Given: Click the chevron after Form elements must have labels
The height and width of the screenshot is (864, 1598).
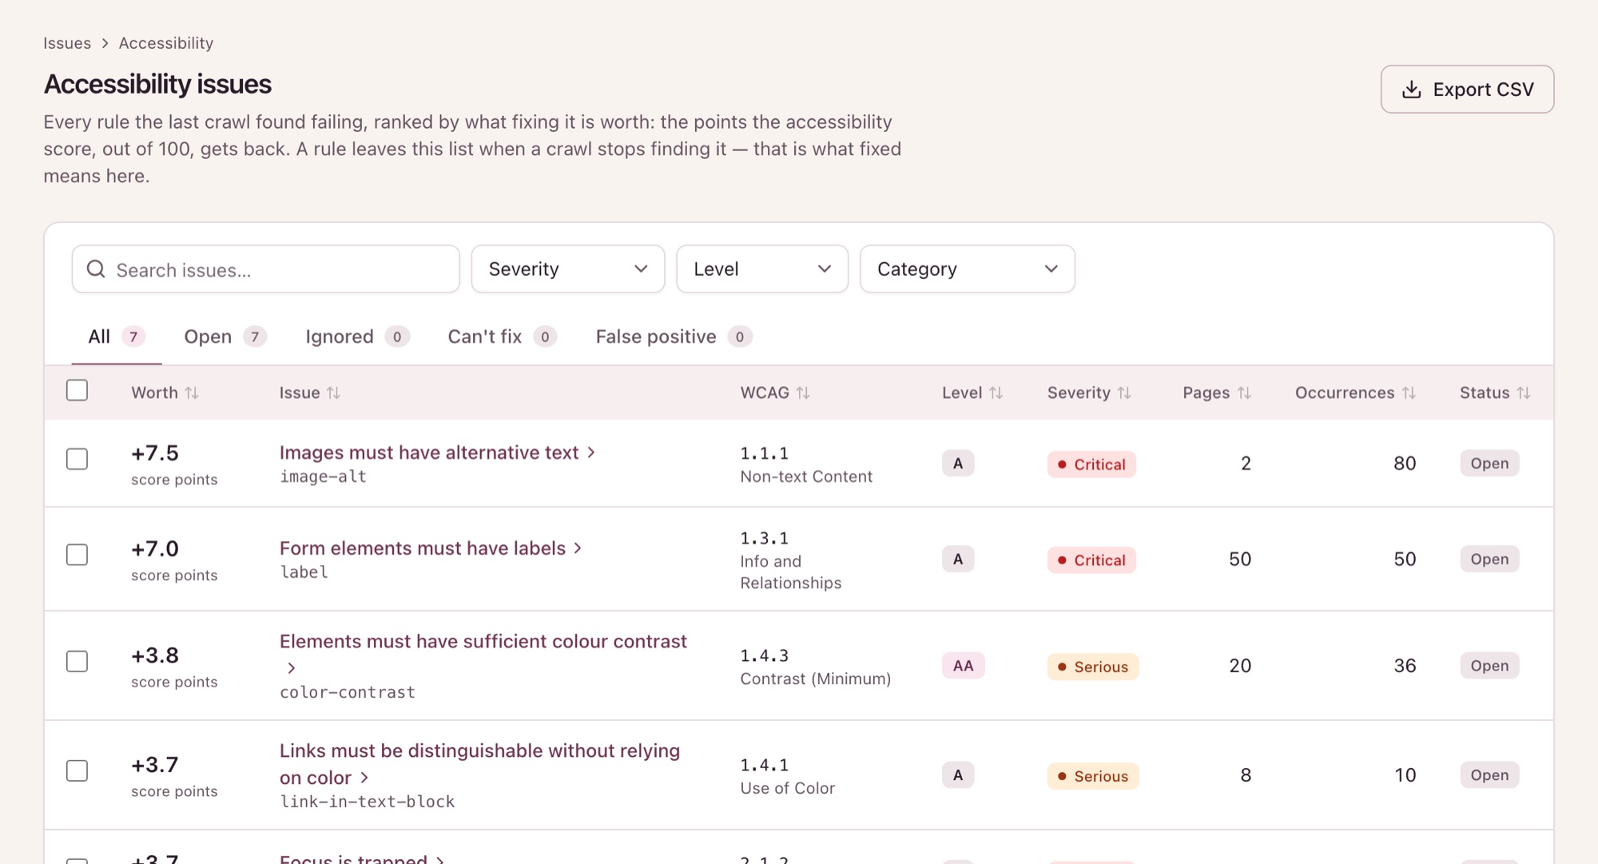Looking at the screenshot, I should pos(578,548).
